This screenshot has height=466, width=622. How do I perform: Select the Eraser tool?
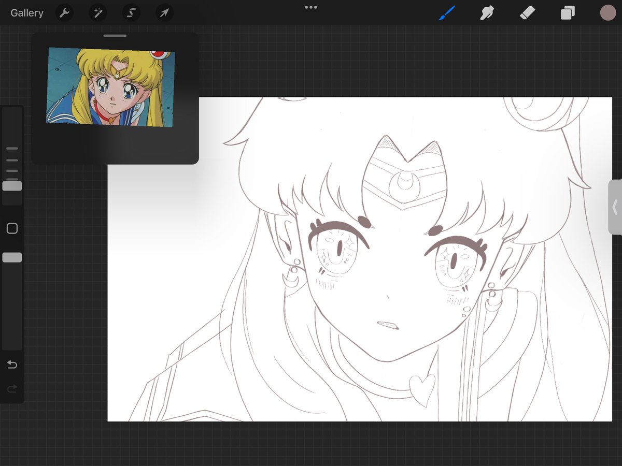coord(527,13)
